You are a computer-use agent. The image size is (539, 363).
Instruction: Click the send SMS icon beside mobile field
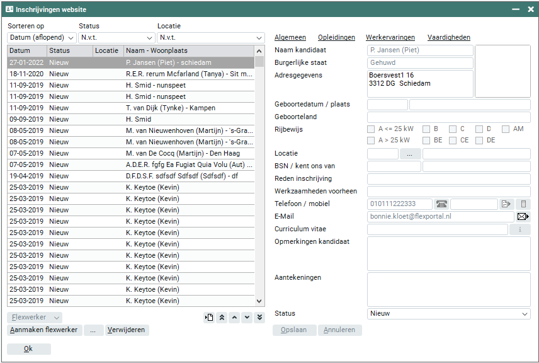point(506,204)
